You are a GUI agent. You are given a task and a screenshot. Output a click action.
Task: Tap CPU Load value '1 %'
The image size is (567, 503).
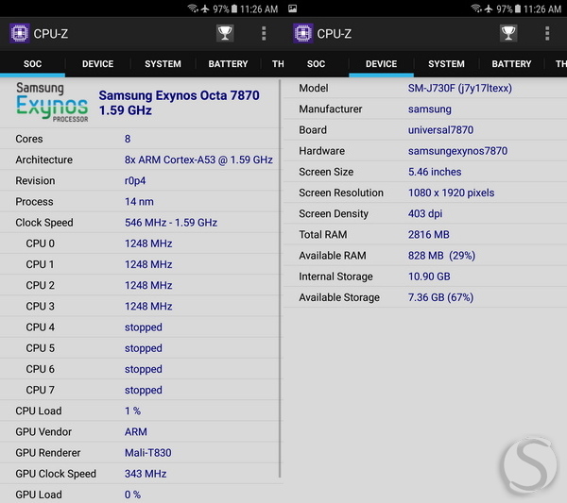tap(132, 411)
